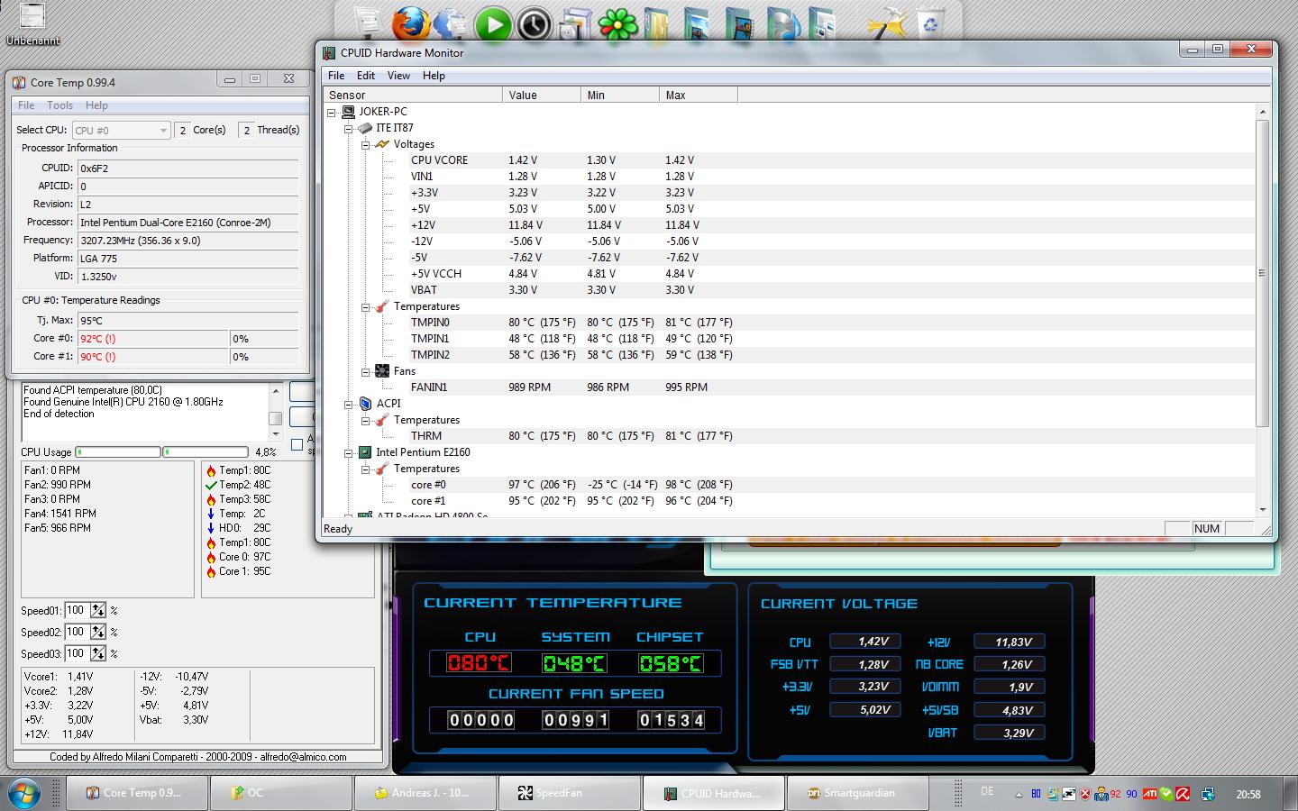Viewport: 1298px width, 811px height.
Task: Launch ICQ green flower dock icon
Action: 617,24
